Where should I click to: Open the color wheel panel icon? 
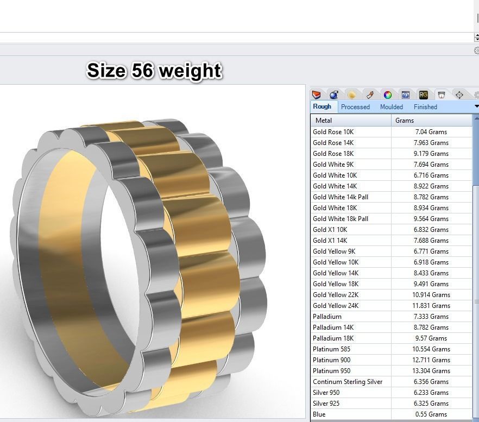(x=388, y=95)
